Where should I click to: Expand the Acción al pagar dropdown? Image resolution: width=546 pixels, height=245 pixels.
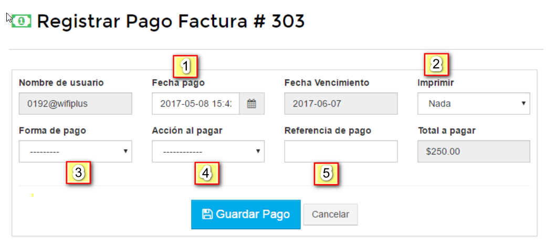tap(208, 152)
